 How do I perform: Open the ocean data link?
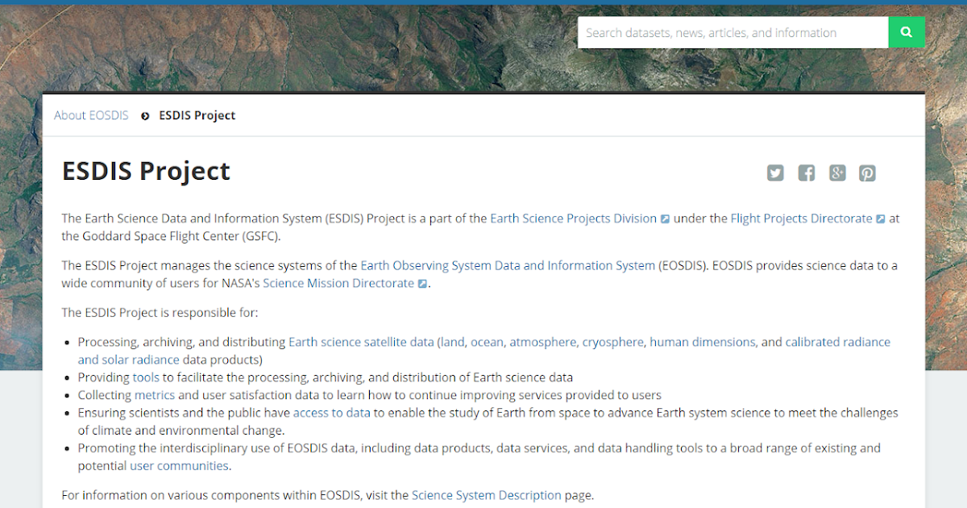pyautogui.click(x=487, y=341)
